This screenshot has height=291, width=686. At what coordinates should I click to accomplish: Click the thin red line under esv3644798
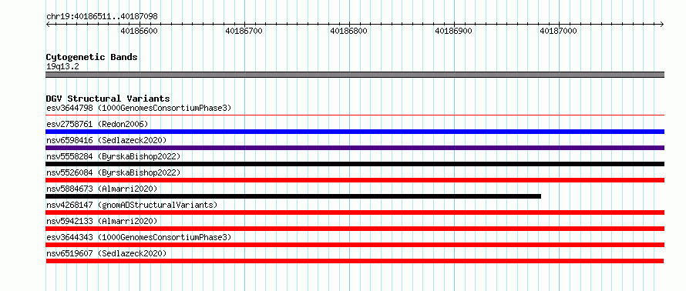[355, 115]
